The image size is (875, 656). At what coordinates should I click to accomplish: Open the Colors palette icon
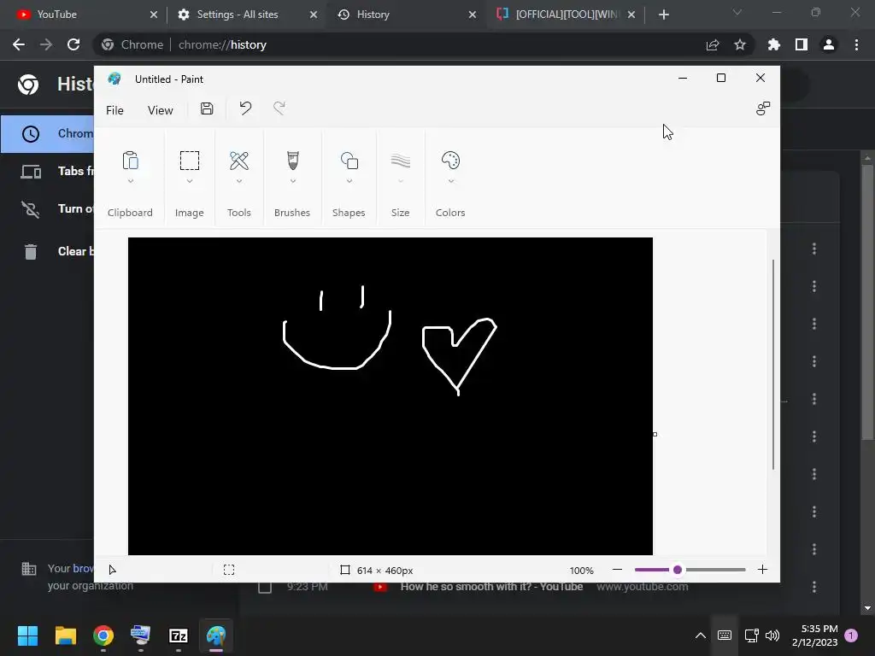coord(450,161)
